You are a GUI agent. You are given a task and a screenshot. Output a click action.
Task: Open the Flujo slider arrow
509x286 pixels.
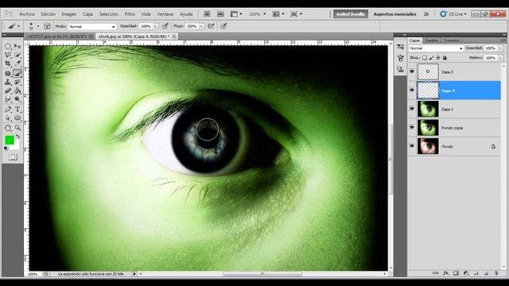(x=201, y=26)
